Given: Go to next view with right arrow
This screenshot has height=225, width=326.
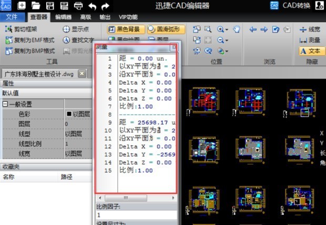Looking at the screenshot, I should [263, 29].
